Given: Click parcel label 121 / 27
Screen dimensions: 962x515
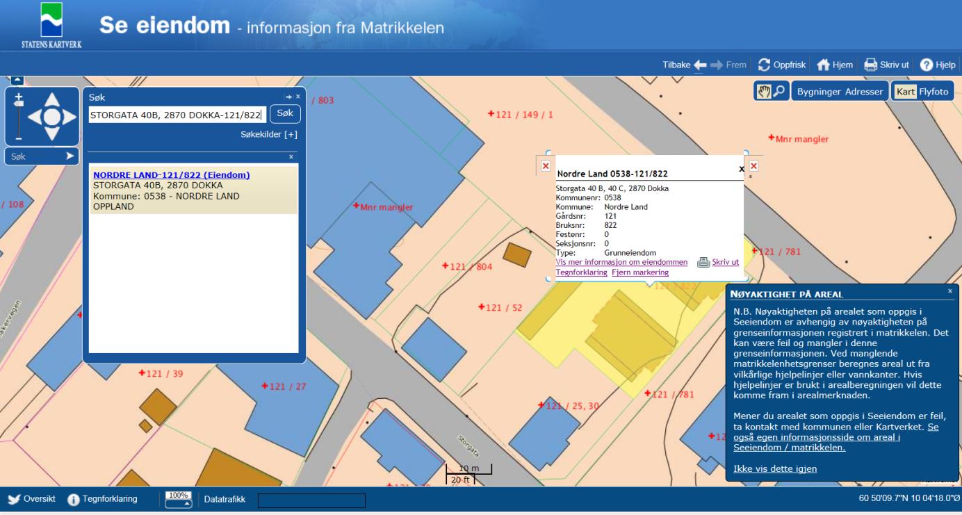Looking at the screenshot, I should click(283, 386).
